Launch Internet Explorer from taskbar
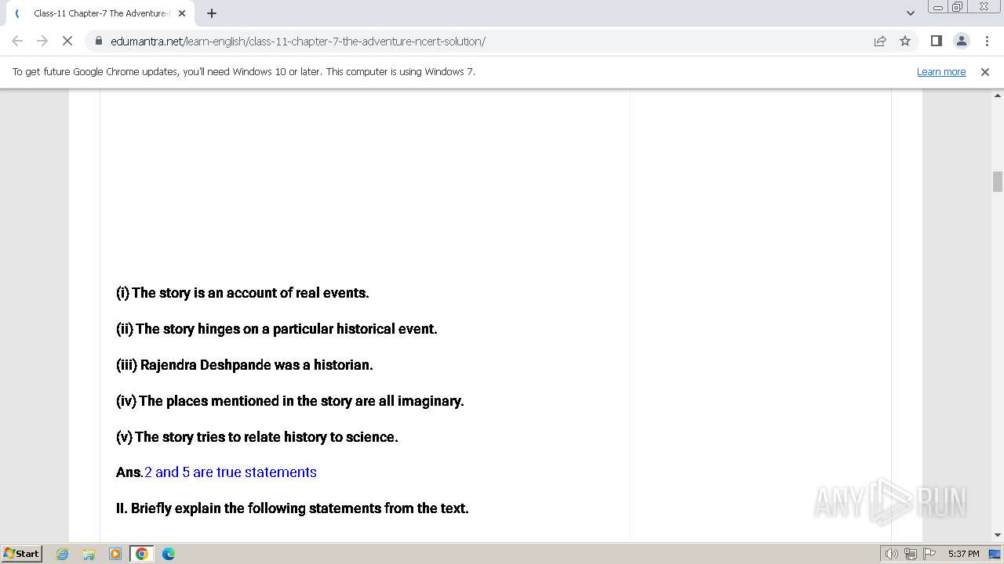Viewport: 1004px width, 564px height. [x=63, y=554]
